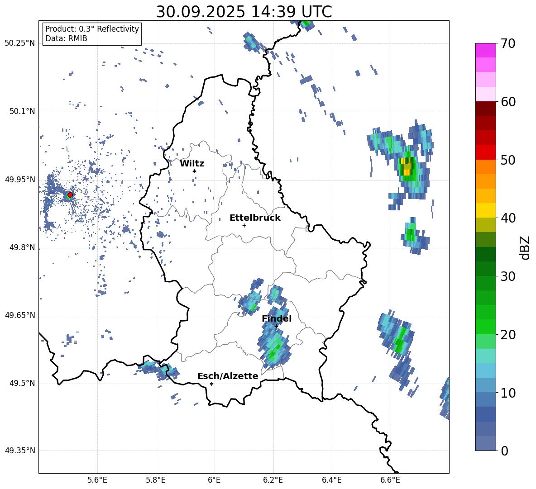Image resolution: width=536 pixels, height=489 pixels.
Task: Select the Esch/Alzette city label
Action: click(x=228, y=376)
